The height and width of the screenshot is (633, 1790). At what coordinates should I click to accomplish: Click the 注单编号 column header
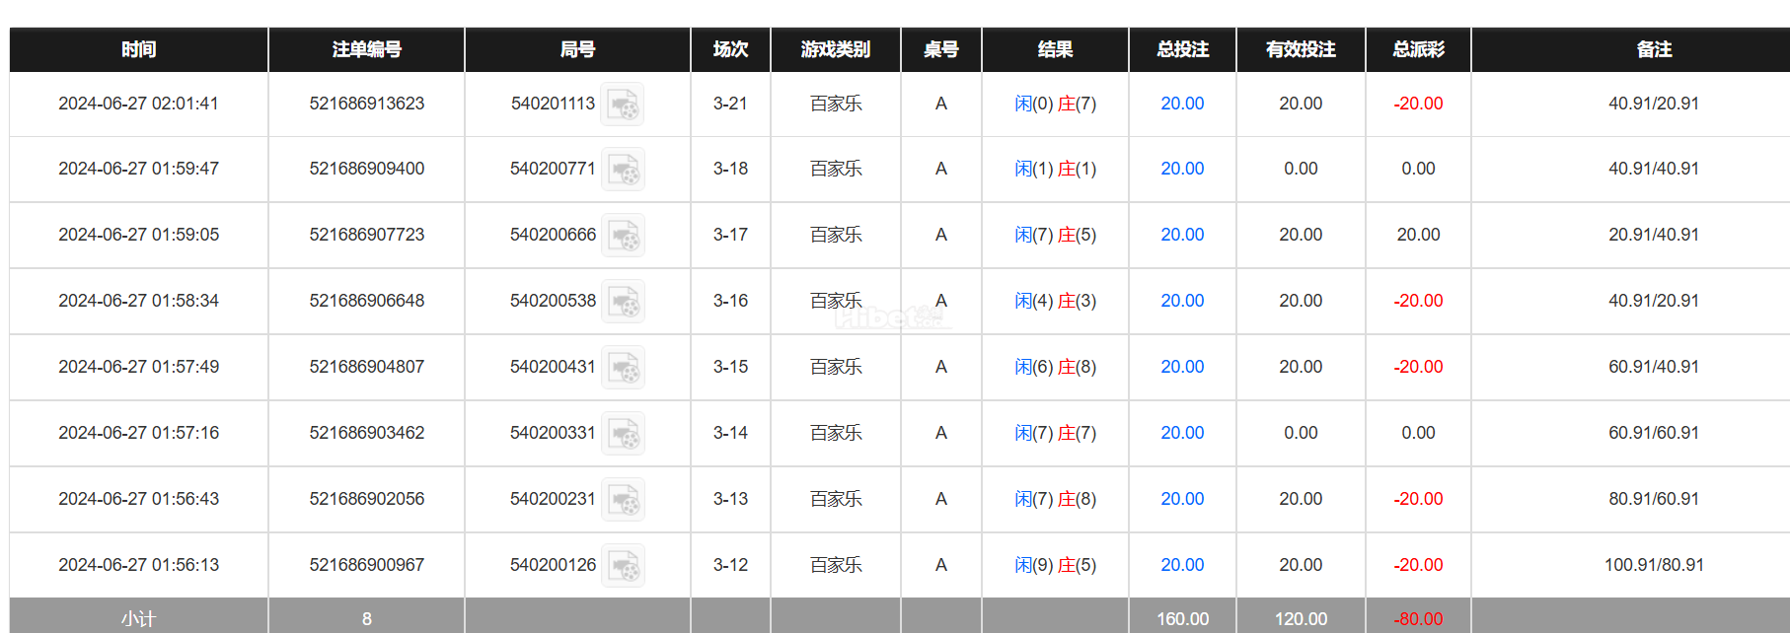coord(367,49)
